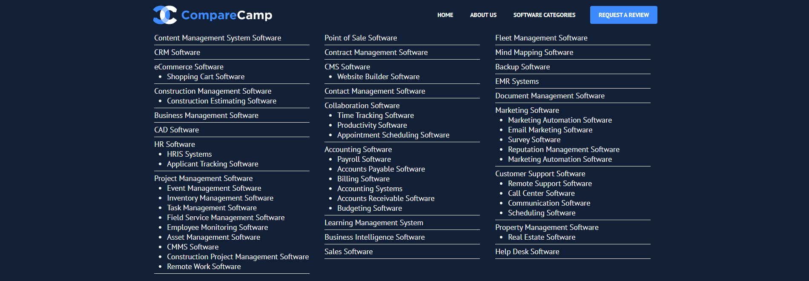Select Remote Work Software link
This screenshot has width=809, height=281.
point(204,267)
